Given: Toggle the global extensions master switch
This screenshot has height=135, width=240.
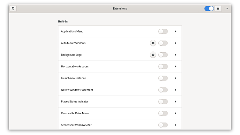Looking at the screenshot, I should pos(209,9).
